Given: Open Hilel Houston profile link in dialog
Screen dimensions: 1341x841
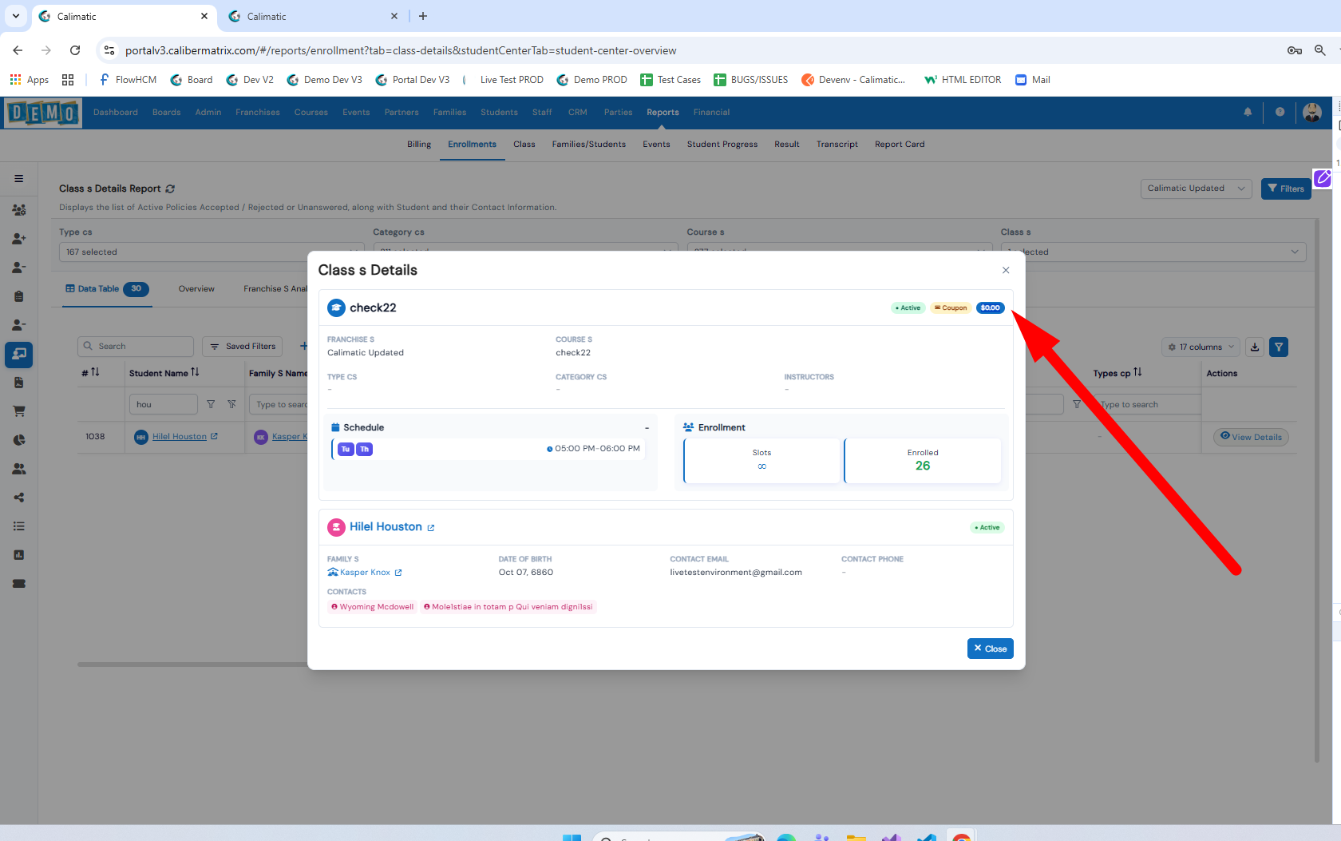Looking at the screenshot, I should (386, 527).
